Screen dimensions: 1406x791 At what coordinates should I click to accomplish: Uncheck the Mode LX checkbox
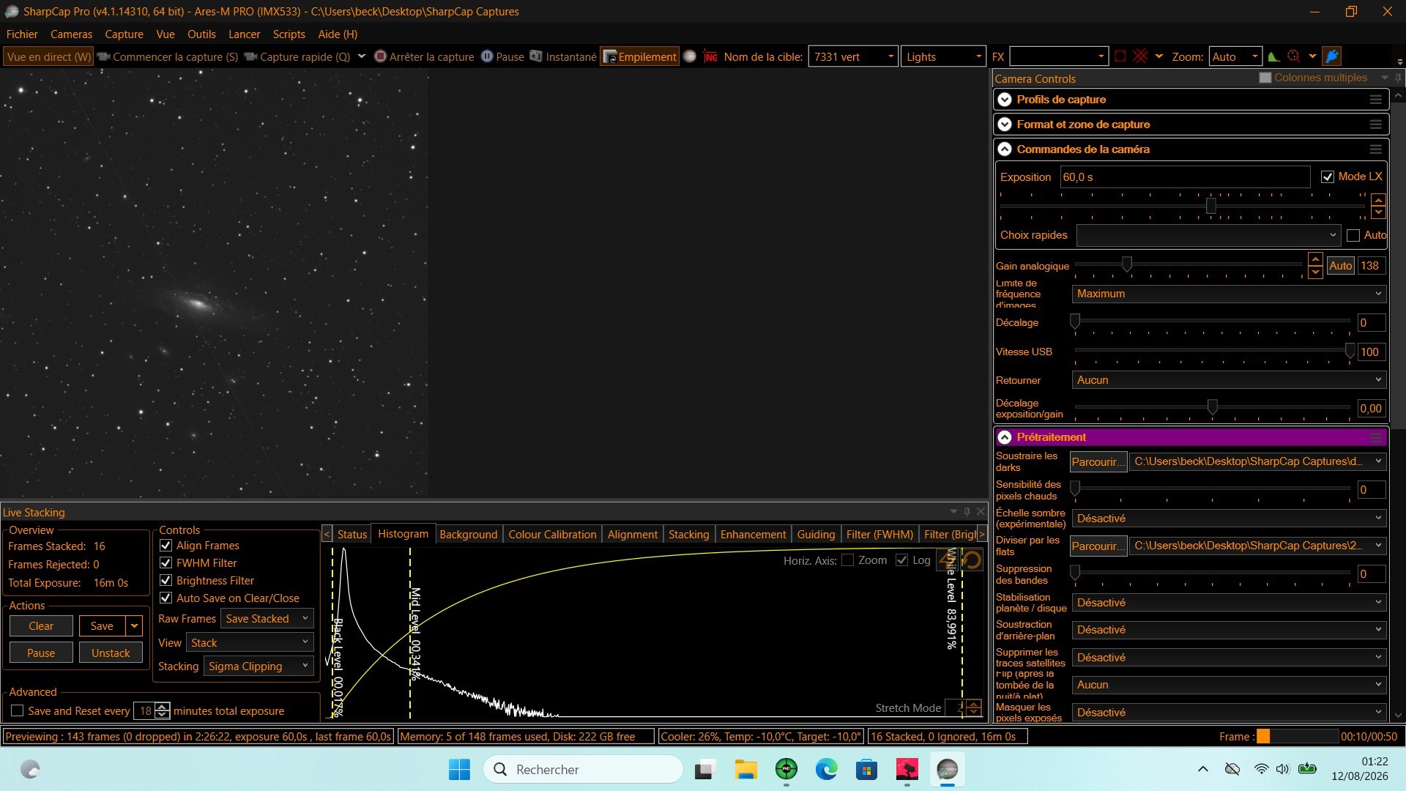tap(1328, 177)
